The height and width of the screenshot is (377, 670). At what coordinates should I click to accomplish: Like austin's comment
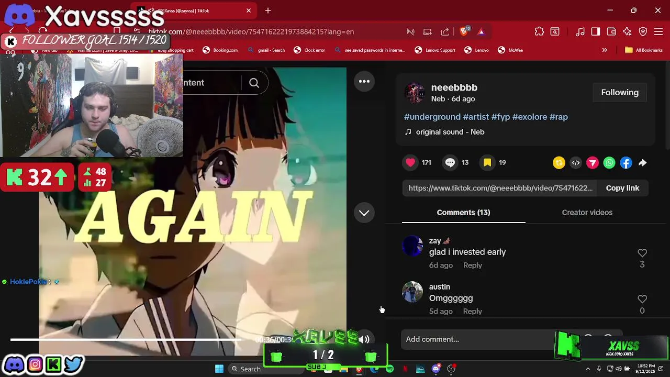642,299
